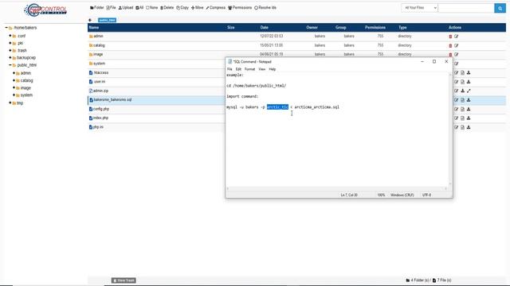Image resolution: width=510 pixels, height=286 pixels.
Task: Click the Compress toolbar button
Action: [216, 7]
